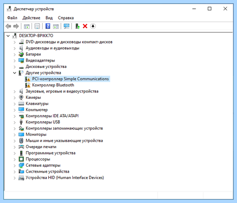Select the DESKTOP-BPIKK7O computer name
Screen dimensions: 237x203
coord(36,36)
